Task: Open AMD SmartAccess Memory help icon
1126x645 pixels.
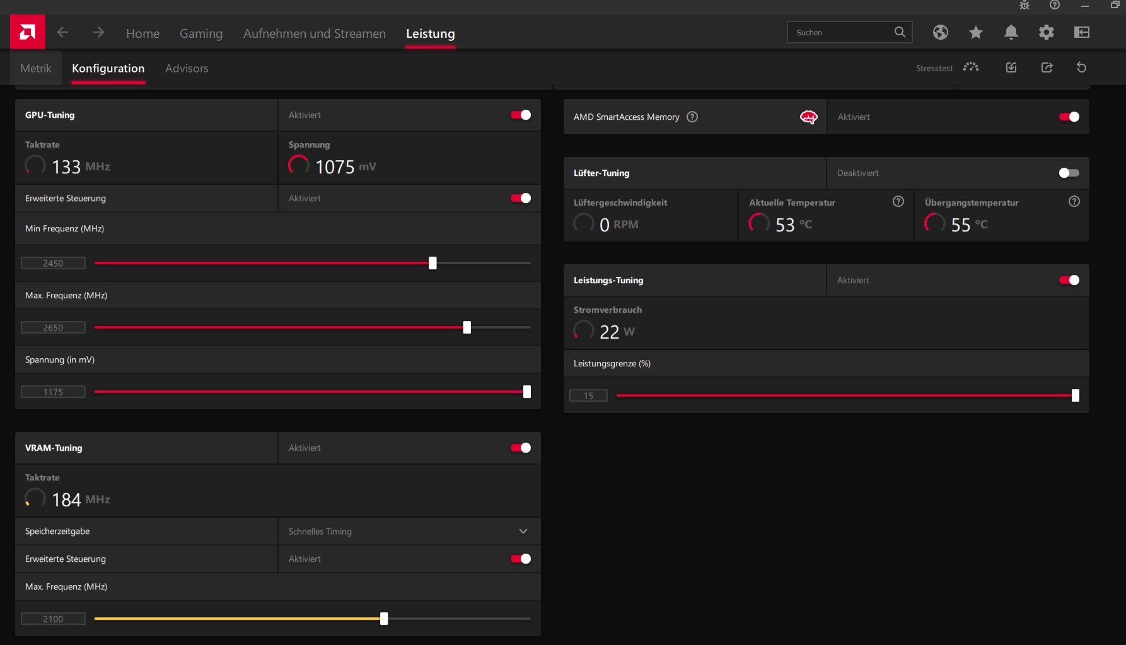Action: click(x=692, y=117)
